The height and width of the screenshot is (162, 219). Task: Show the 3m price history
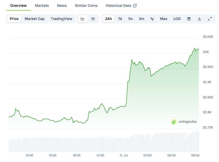click(x=142, y=19)
